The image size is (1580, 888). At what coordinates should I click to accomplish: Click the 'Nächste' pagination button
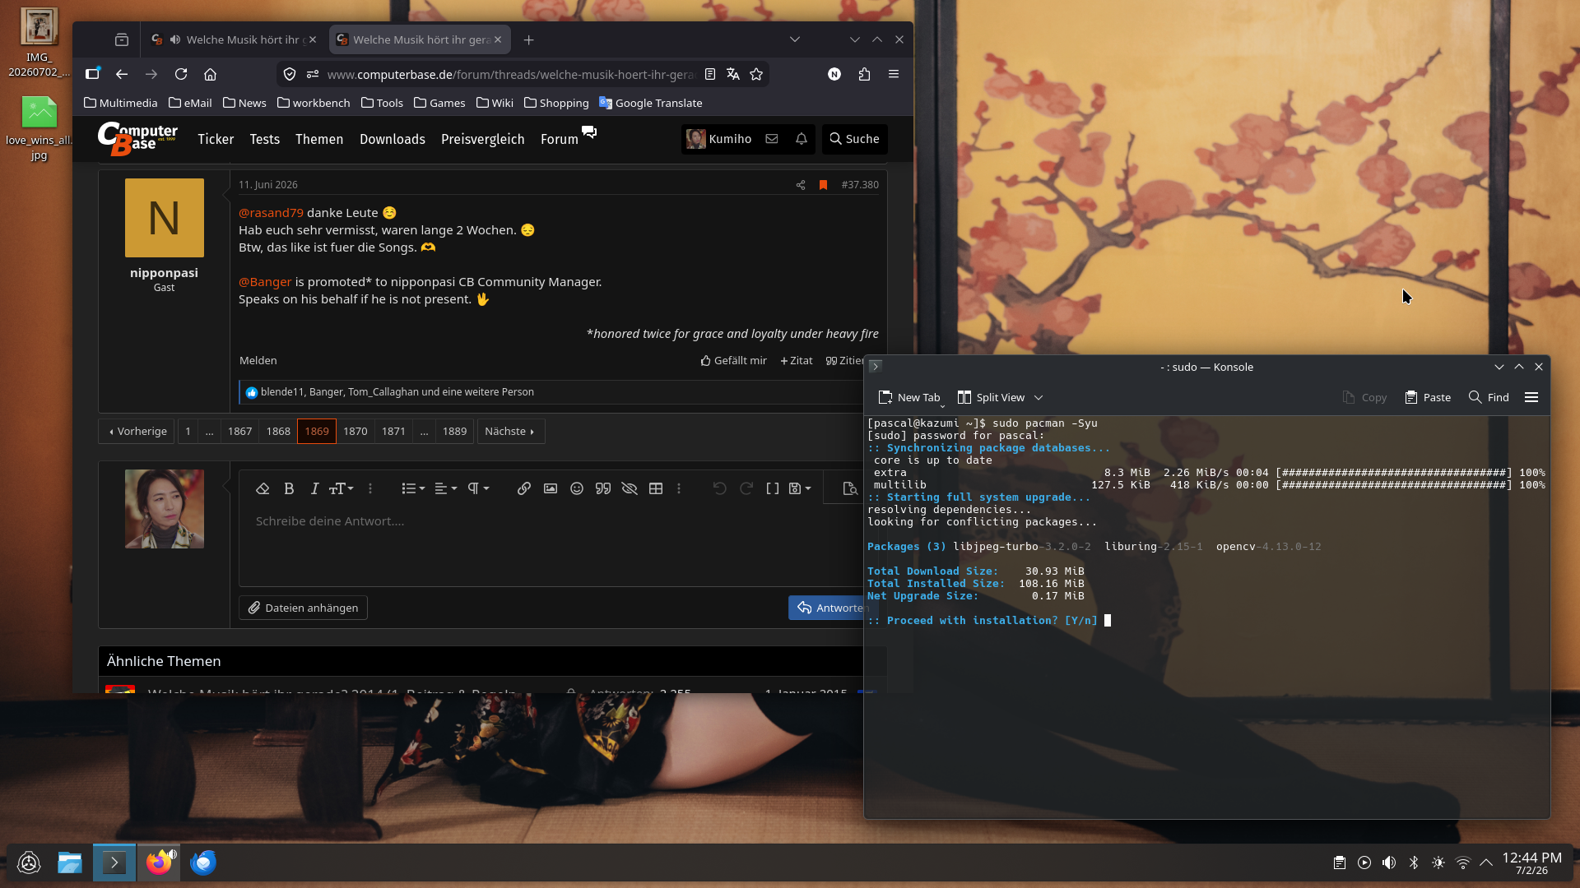coord(510,431)
